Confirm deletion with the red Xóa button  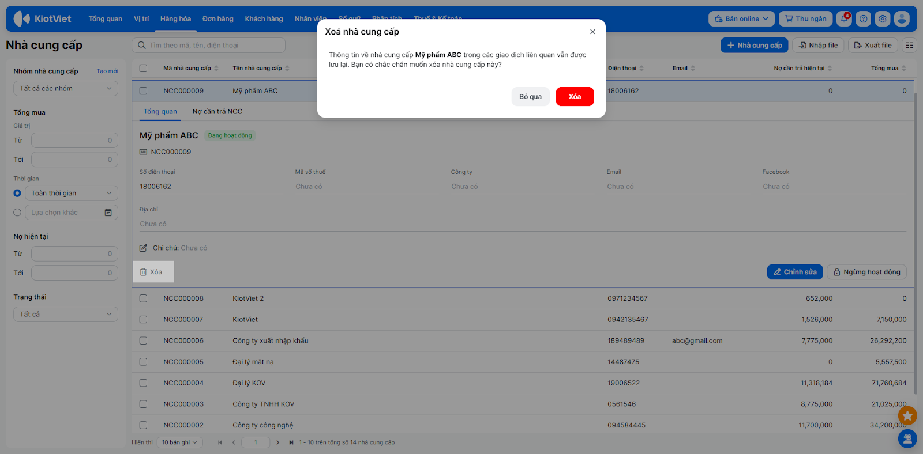575,97
